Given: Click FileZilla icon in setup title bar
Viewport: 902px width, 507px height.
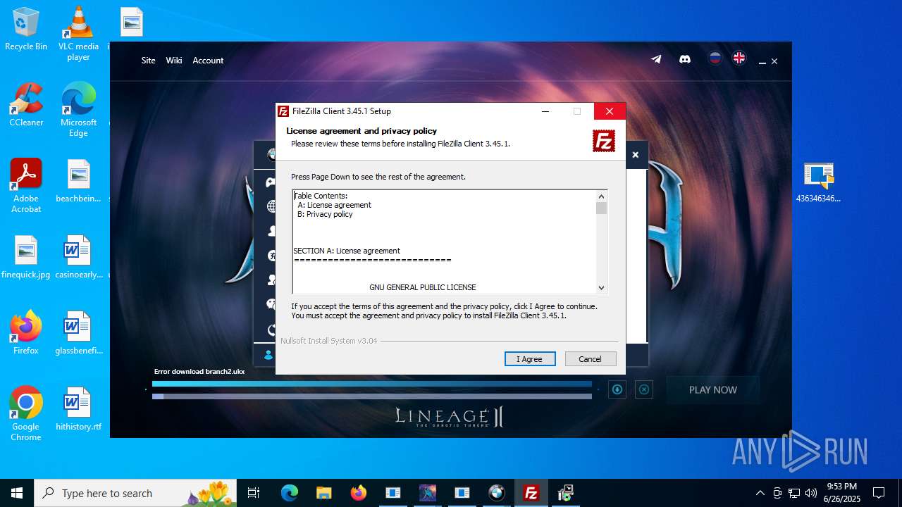Looking at the screenshot, I should (x=283, y=111).
